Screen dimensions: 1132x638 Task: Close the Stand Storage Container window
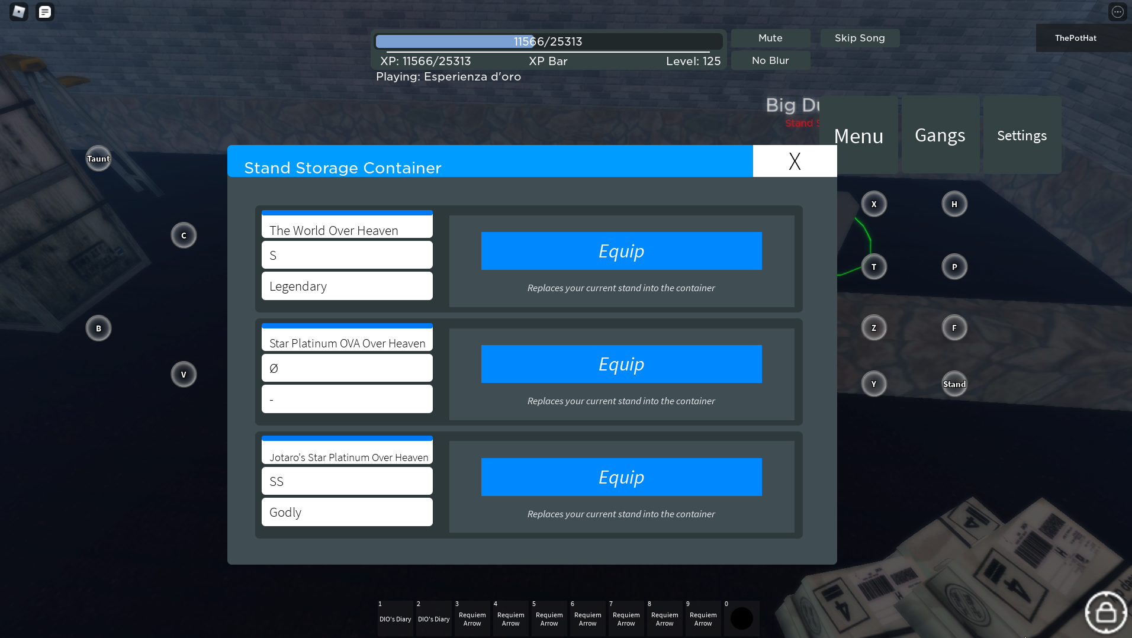pyautogui.click(x=795, y=161)
